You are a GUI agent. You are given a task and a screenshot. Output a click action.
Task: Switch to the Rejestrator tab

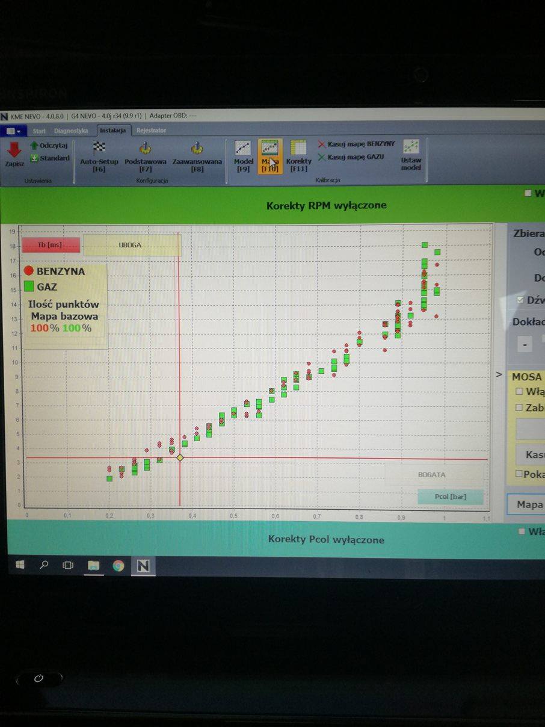point(151,131)
